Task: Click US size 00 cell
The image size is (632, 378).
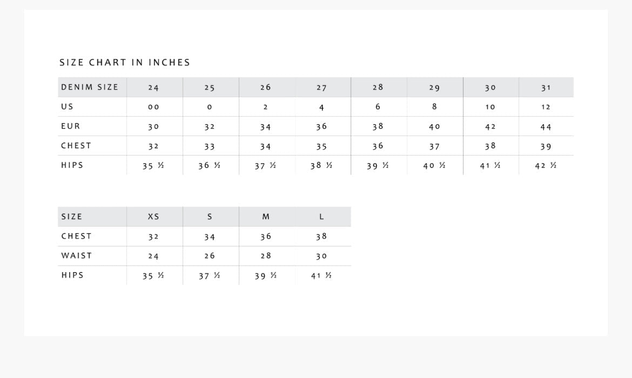Action: coord(154,107)
